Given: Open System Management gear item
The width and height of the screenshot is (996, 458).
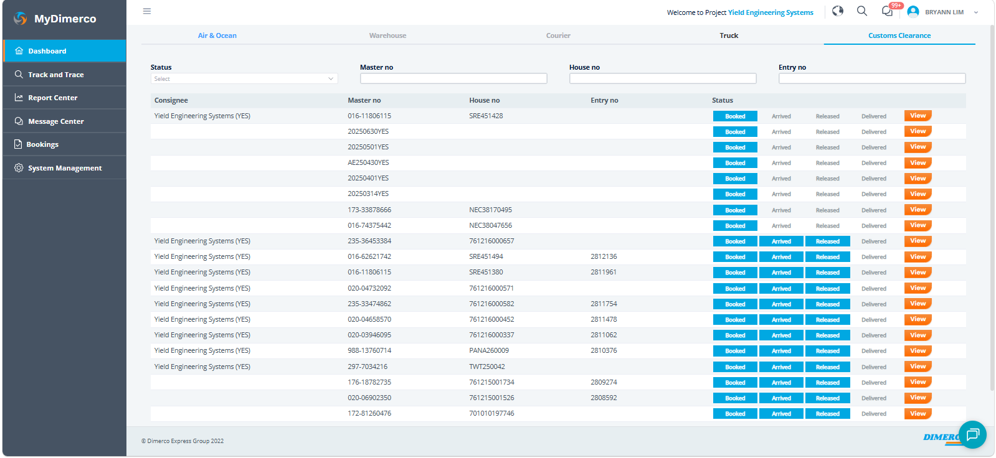Looking at the screenshot, I should 64,168.
